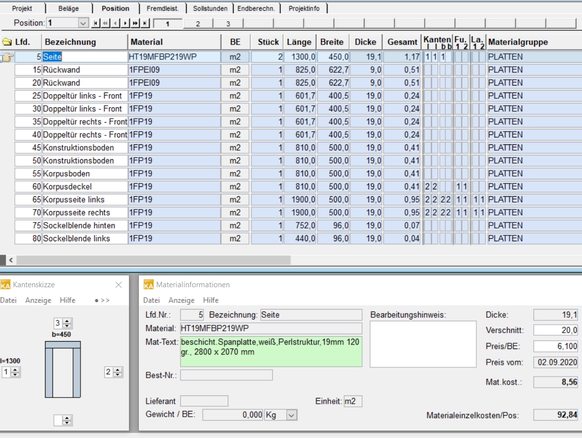
Task: Click the pointing hand row marker
Action: pos(7,57)
